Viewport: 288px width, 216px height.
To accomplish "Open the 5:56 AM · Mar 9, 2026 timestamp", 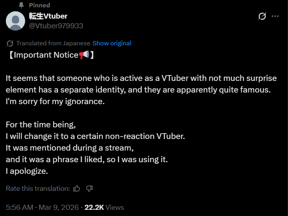I will (x=42, y=207).
